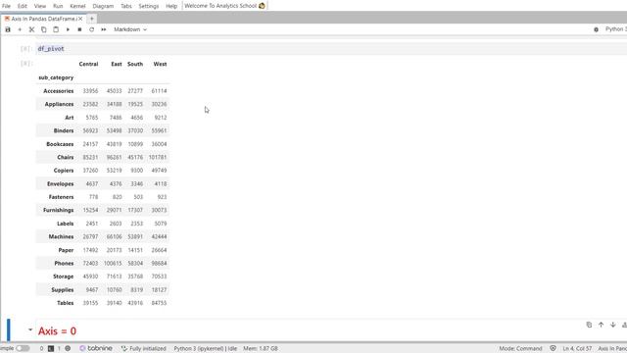Screen dimensions: 627x353
Task: Collapse the Axis = 0 heading section
Action: (x=30, y=329)
